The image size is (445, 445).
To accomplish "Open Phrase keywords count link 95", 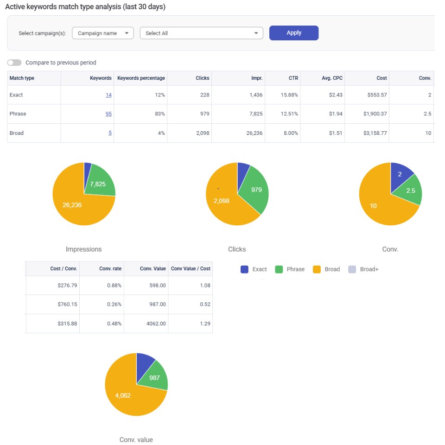I will pos(108,114).
